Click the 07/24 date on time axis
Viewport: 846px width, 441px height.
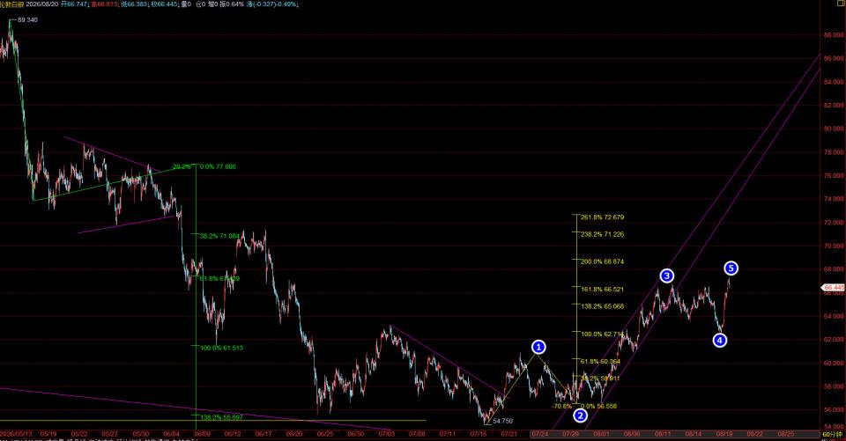(540, 434)
